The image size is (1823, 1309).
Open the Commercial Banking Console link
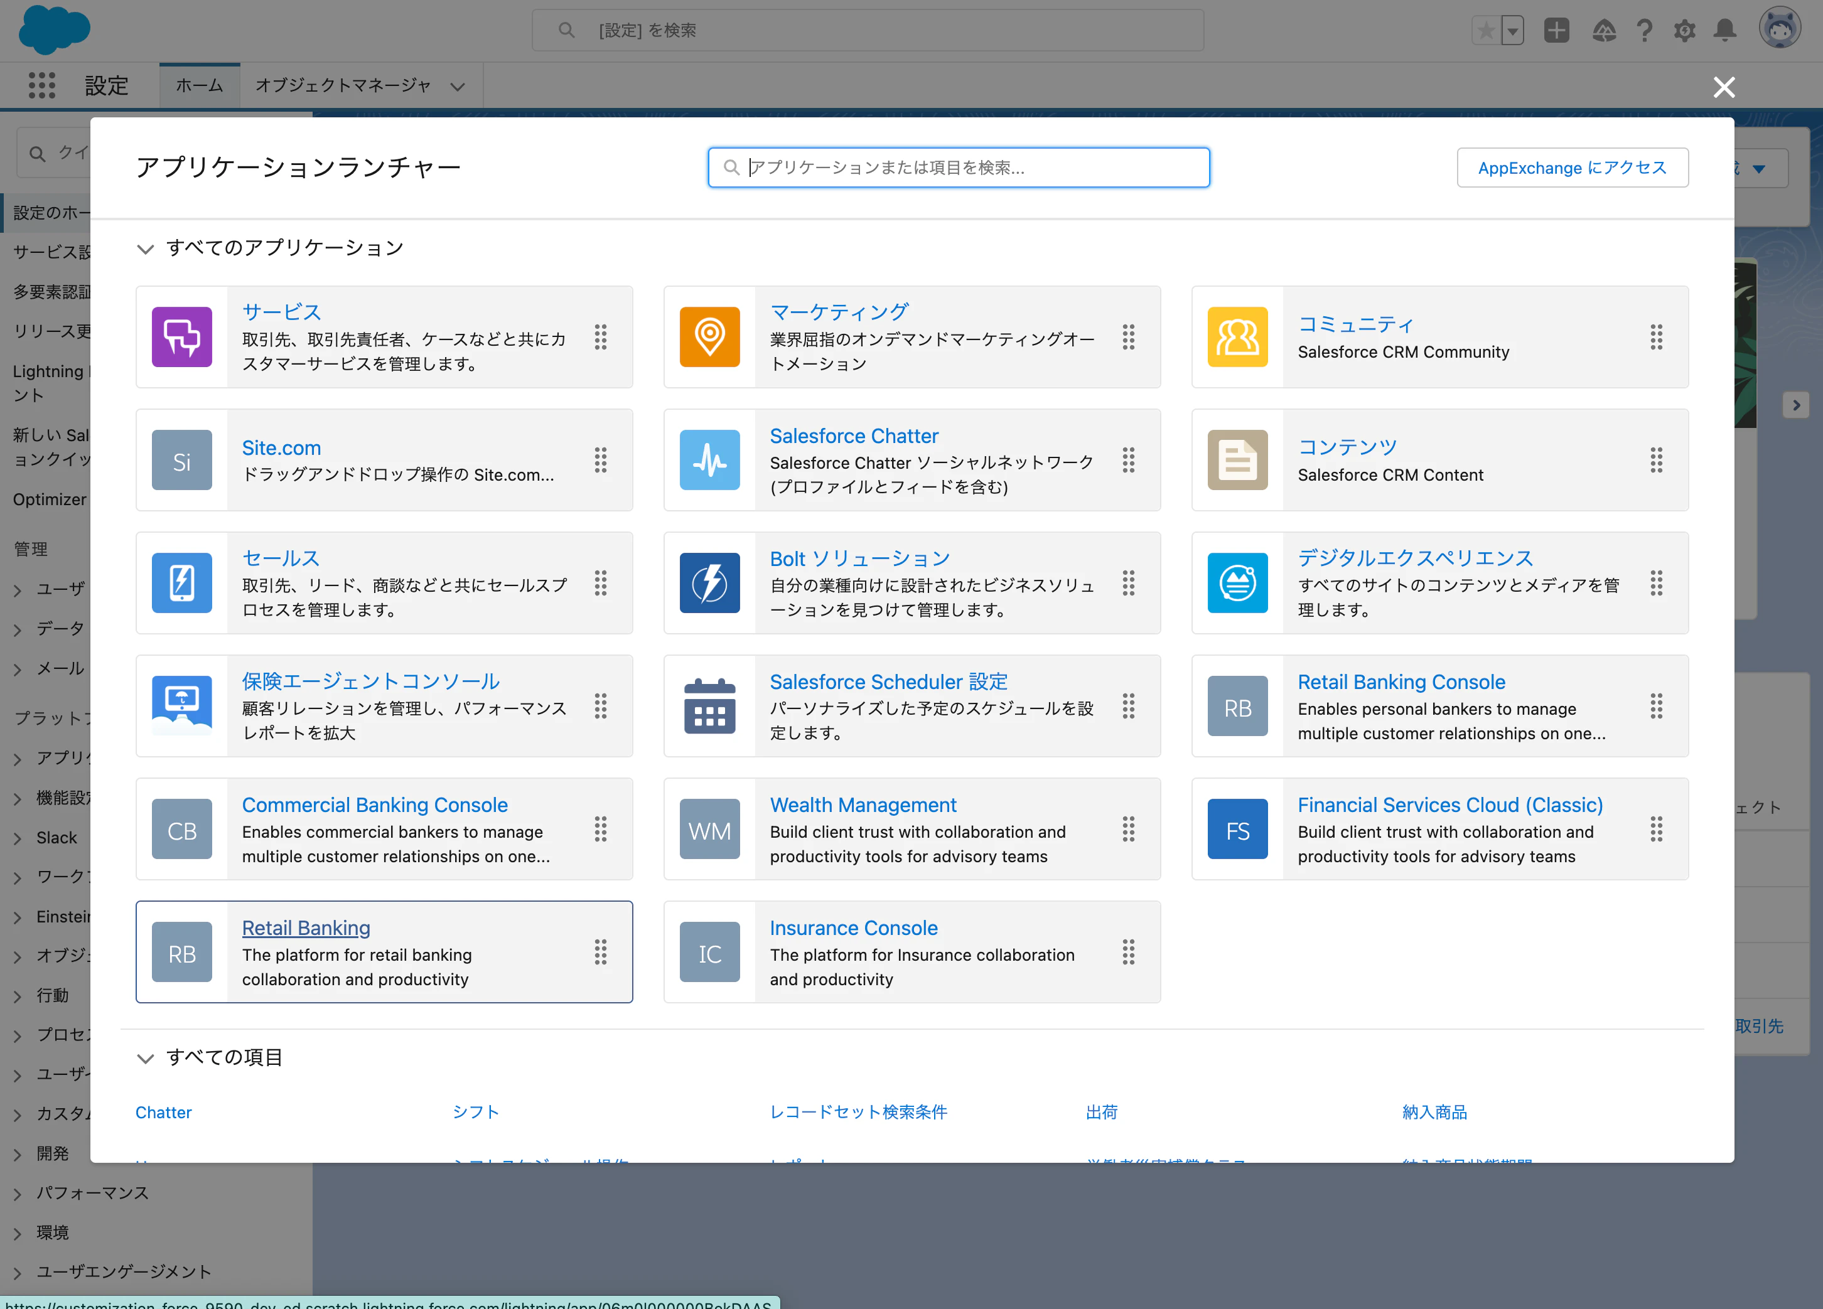coord(375,804)
